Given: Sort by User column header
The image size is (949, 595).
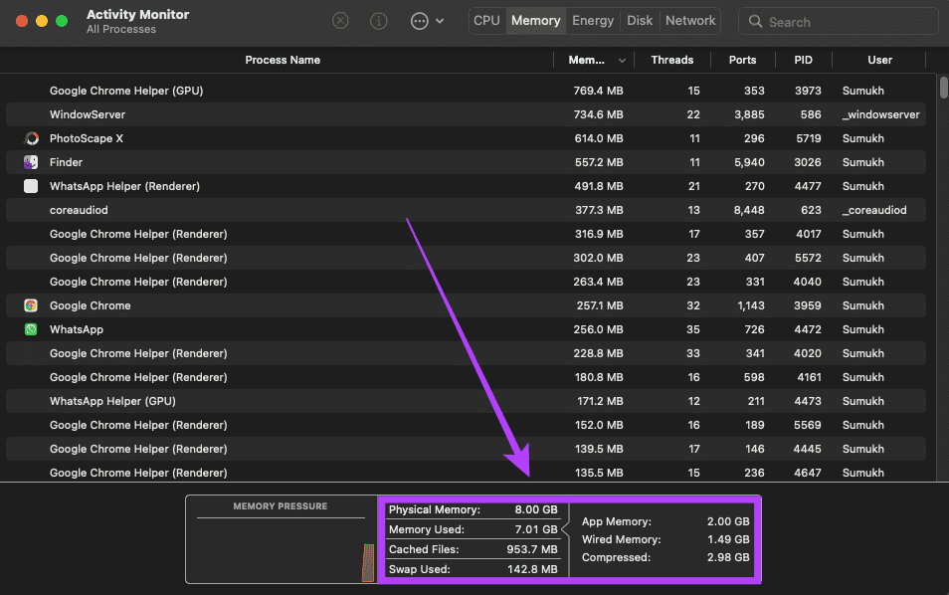Looking at the screenshot, I should (879, 60).
